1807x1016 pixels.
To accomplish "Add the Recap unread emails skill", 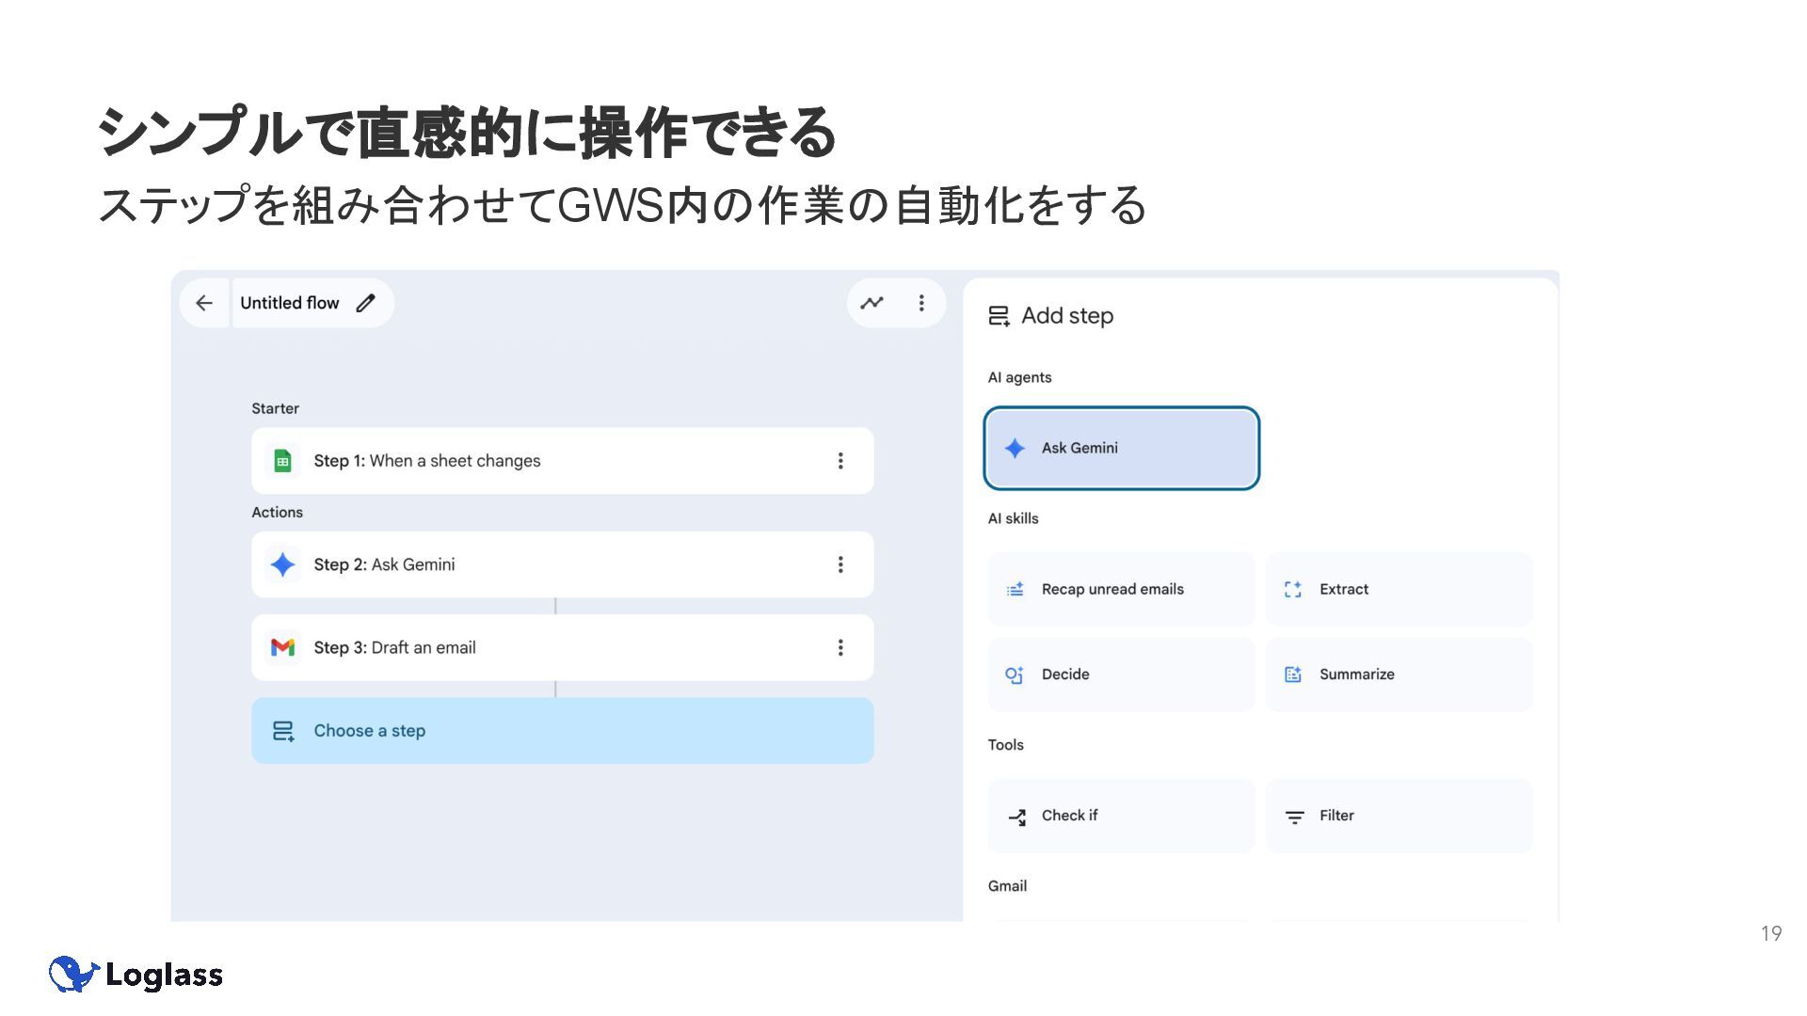I will (1121, 590).
